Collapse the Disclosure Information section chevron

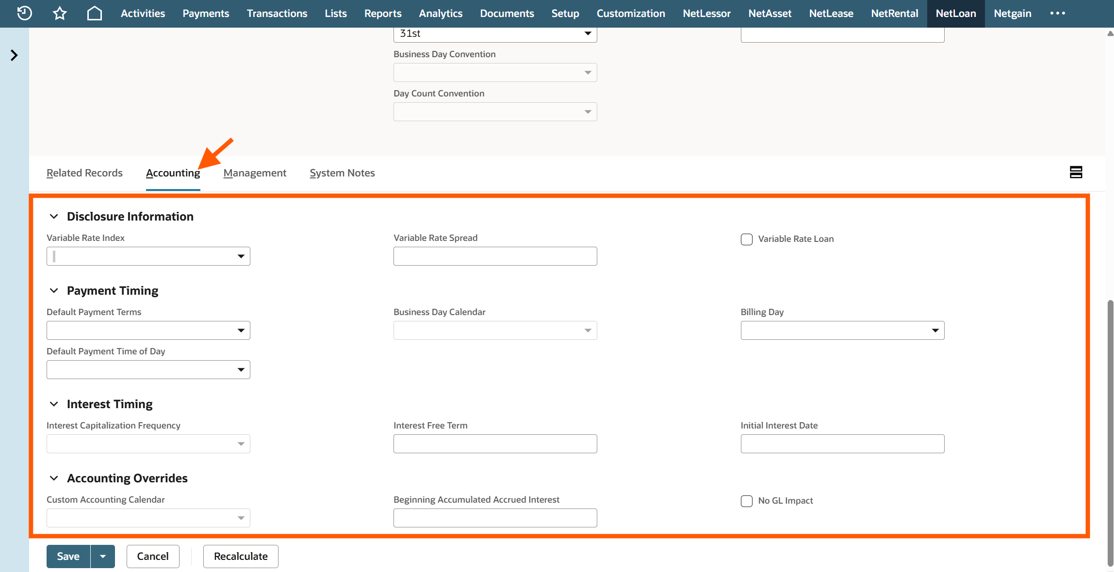(x=54, y=217)
